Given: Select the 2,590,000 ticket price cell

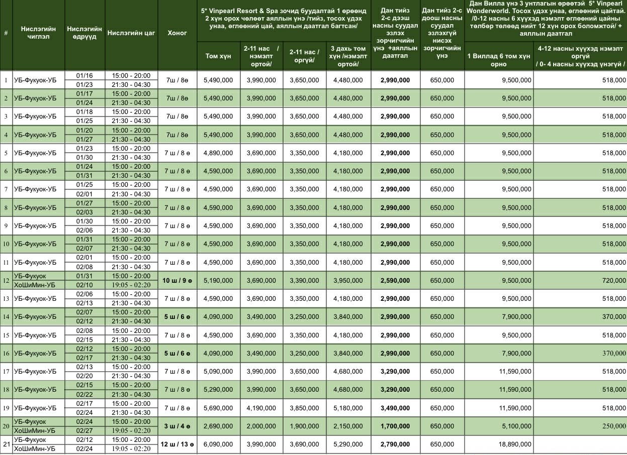Looking at the screenshot, I should point(395,281).
